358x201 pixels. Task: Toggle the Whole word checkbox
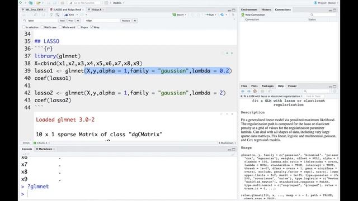point(60,27)
